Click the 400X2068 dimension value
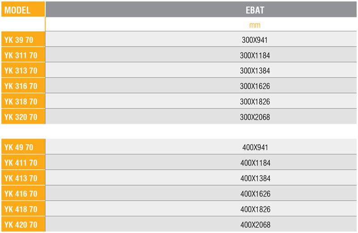Screen dimensions: 358x233 coord(255,225)
